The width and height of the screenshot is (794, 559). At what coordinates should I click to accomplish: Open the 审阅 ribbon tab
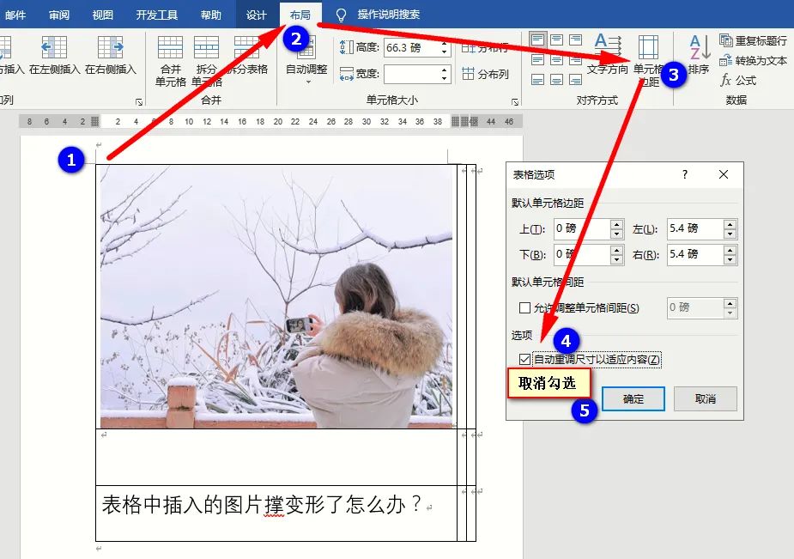click(58, 14)
